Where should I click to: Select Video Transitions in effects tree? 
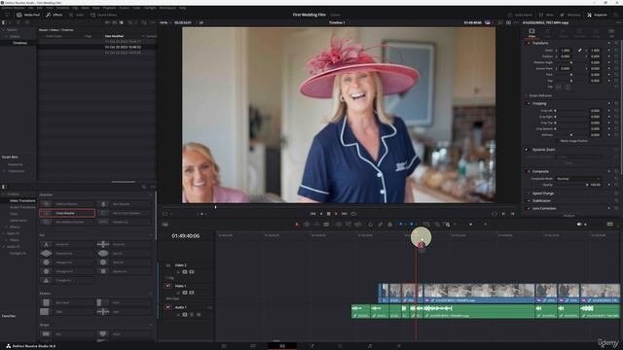click(22, 201)
